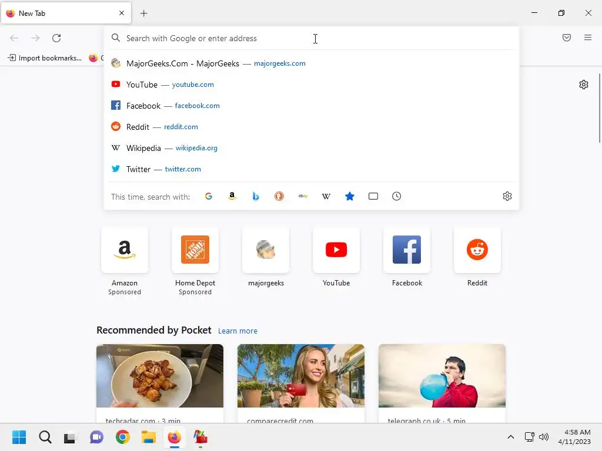Search with Wikipedia one-off icon
This screenshot has height=451, width=602.
pos(326,196)
